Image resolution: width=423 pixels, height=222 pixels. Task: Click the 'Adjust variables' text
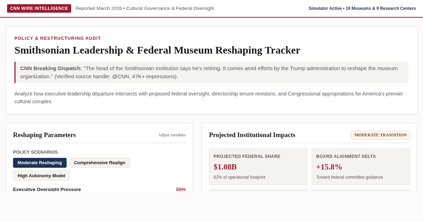pos(172,135)
